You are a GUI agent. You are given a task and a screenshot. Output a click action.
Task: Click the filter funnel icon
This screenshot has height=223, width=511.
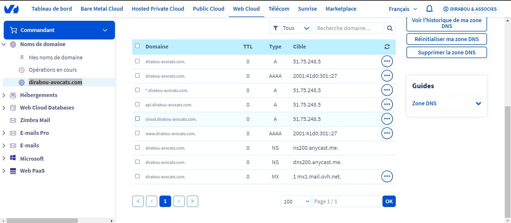275,28
